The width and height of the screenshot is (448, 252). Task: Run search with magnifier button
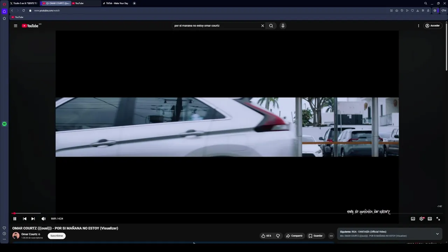(271, 26)
